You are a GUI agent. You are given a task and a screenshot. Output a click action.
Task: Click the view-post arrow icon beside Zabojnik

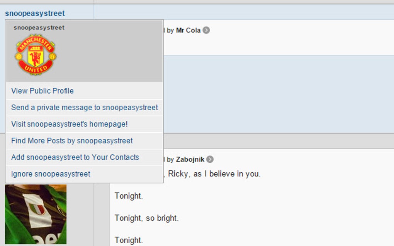[x=210, y=159]
